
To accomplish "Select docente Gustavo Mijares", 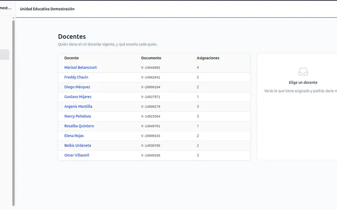I will 78,97.
